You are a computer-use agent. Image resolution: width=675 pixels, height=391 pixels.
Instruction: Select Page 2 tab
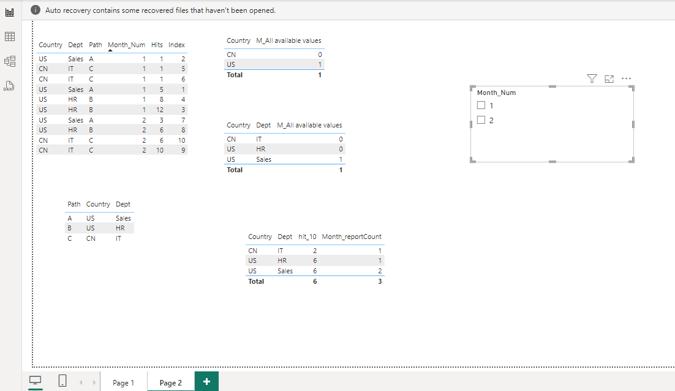coord(170,382)
